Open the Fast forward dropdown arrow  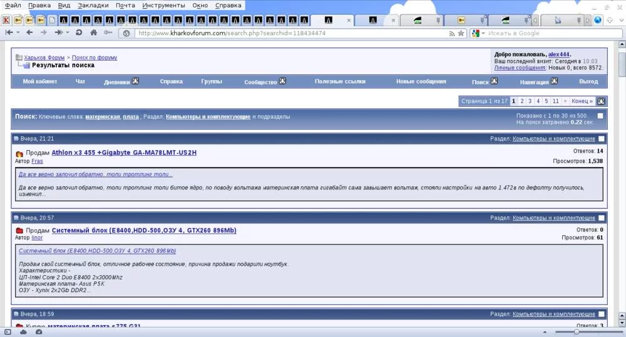point(68,33)
